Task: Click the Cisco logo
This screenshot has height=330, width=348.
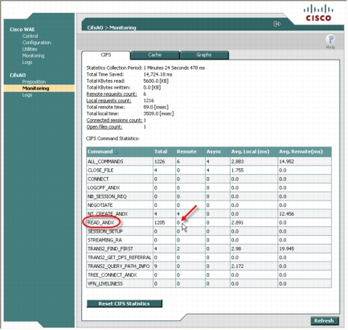Action: 318,13
